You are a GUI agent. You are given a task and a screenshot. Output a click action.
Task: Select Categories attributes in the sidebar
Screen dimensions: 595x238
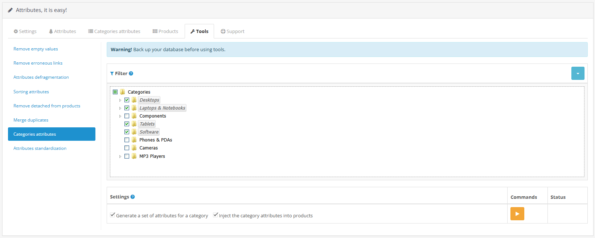(52, 134)
